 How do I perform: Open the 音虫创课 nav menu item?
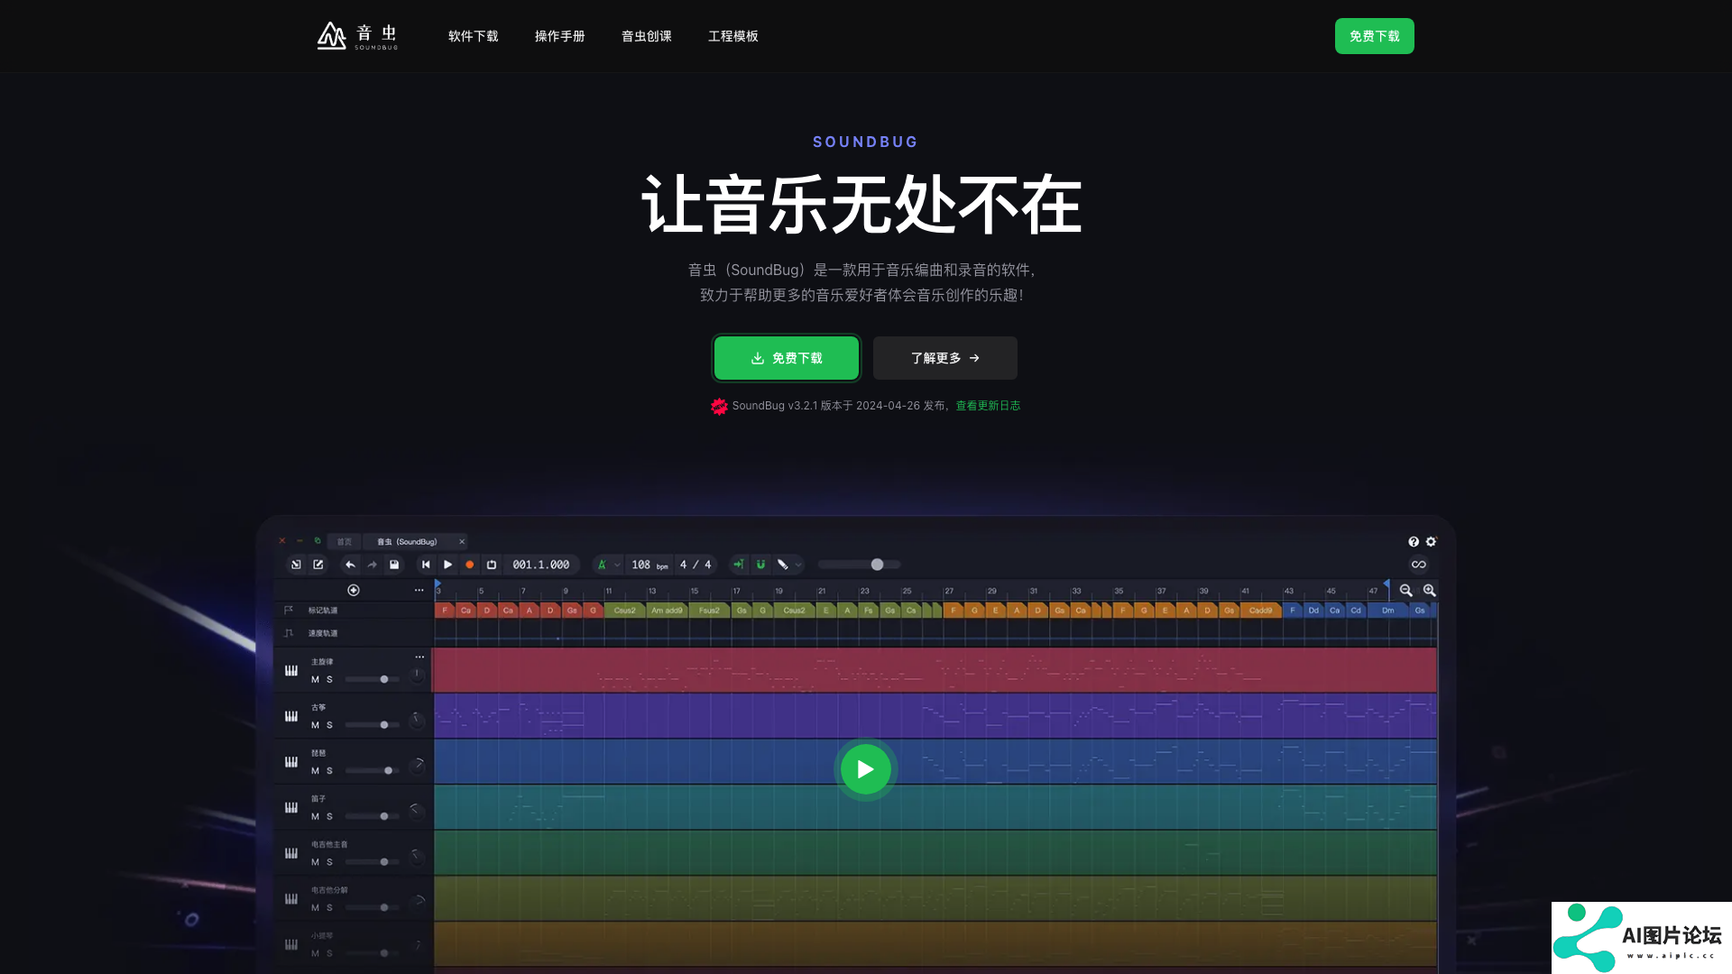[x=646, y=36]
